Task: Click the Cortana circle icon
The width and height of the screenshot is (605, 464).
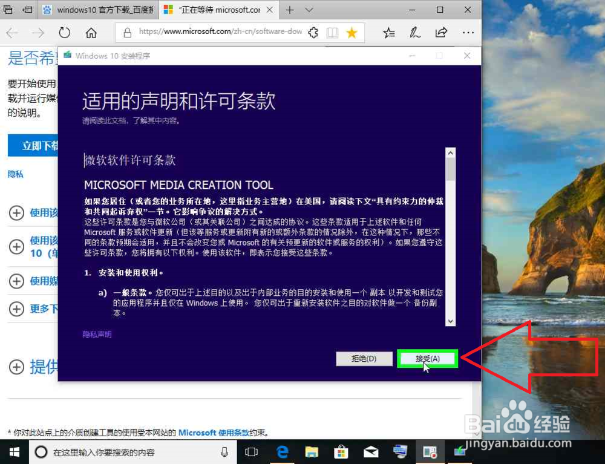Action: click(x=41, y=452)
